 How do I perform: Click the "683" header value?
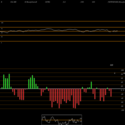click(x=93, y=2)
